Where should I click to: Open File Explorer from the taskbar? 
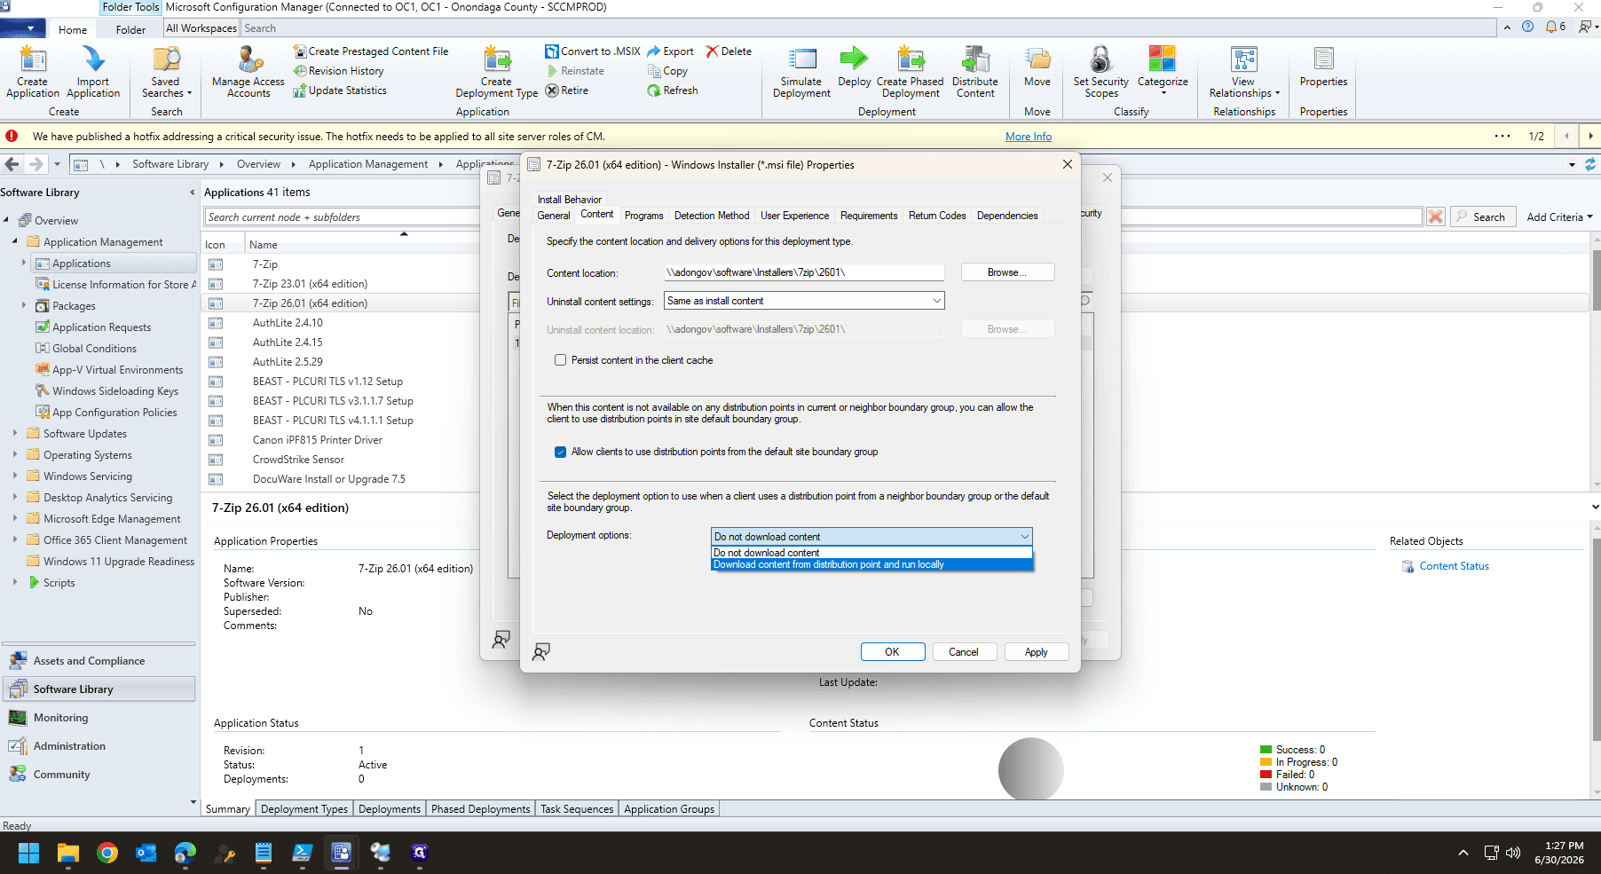point(68,853)
